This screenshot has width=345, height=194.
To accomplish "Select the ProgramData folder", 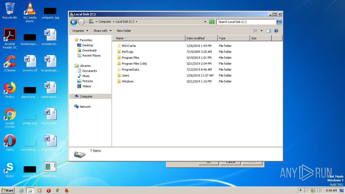I will [130, 70].
